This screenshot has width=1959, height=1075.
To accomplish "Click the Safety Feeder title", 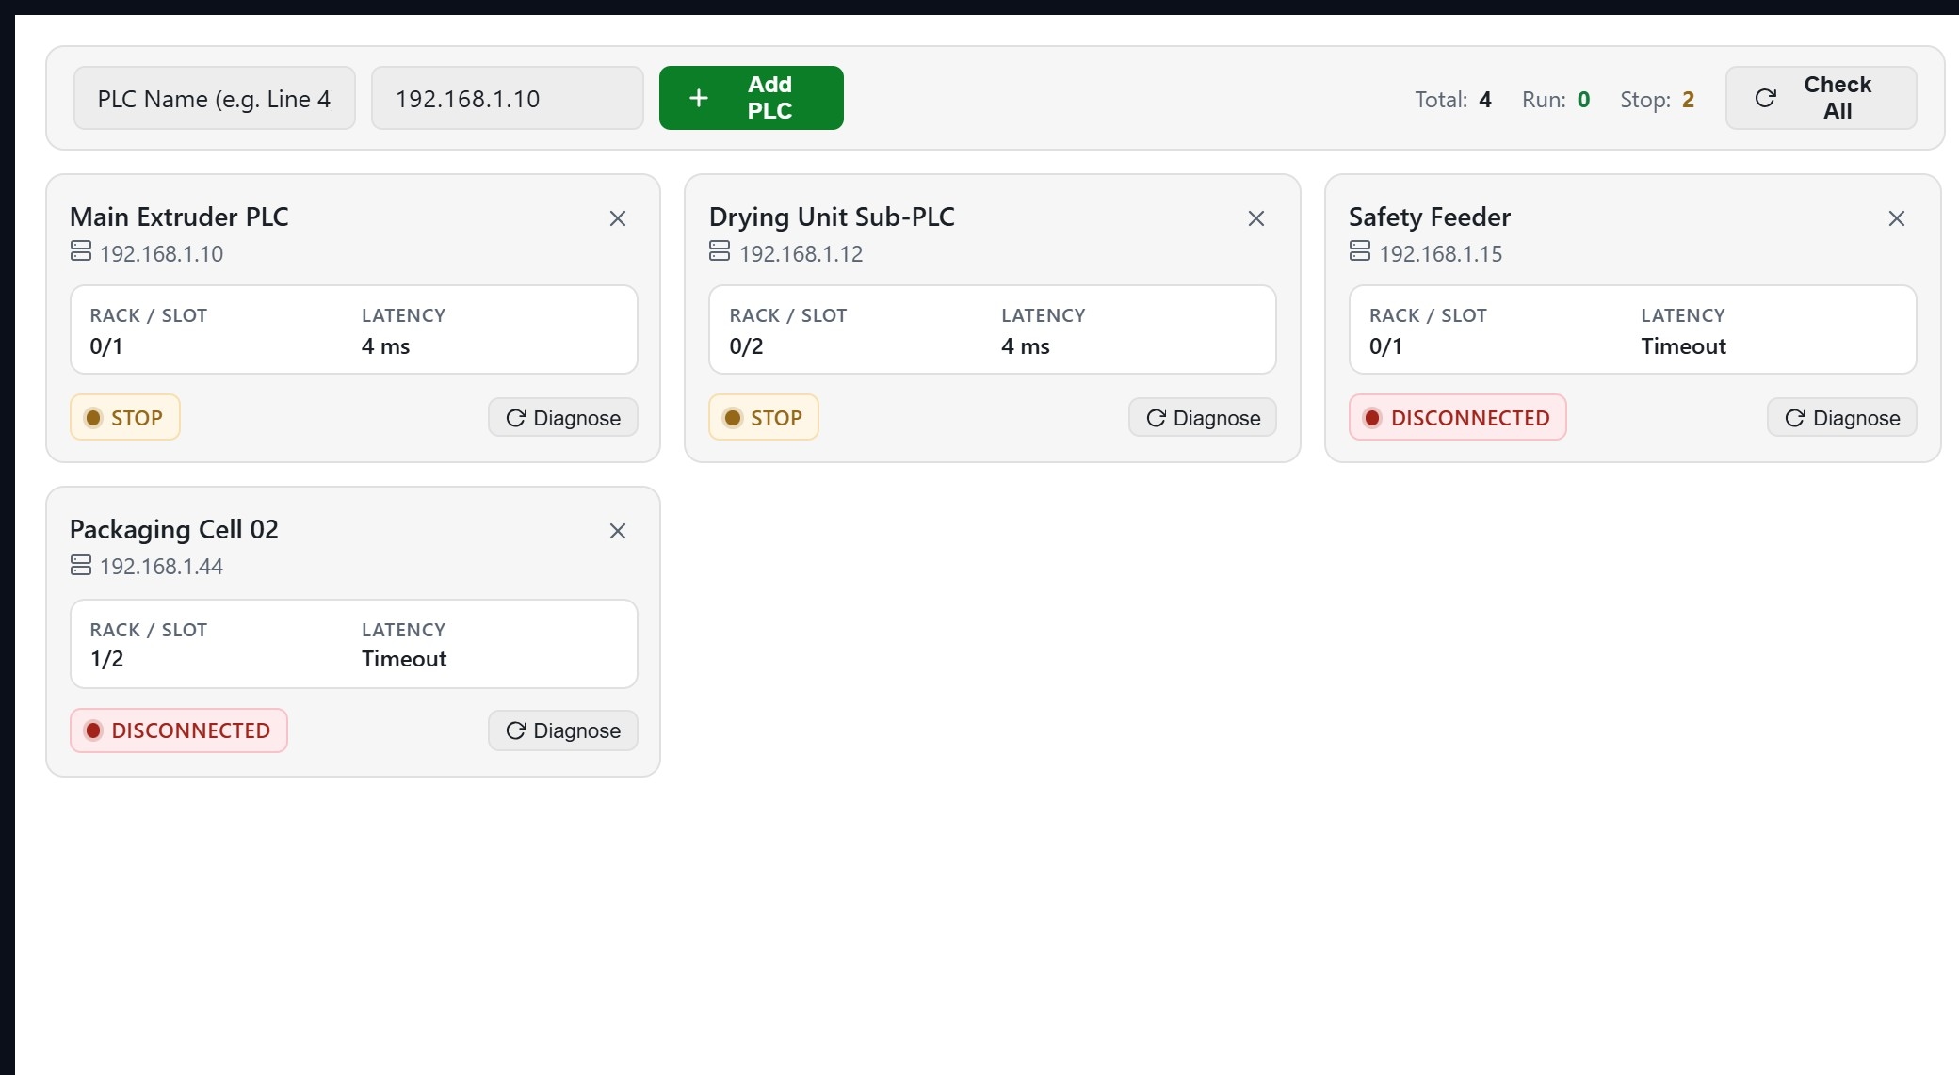I will click(x=1430, y=217).
